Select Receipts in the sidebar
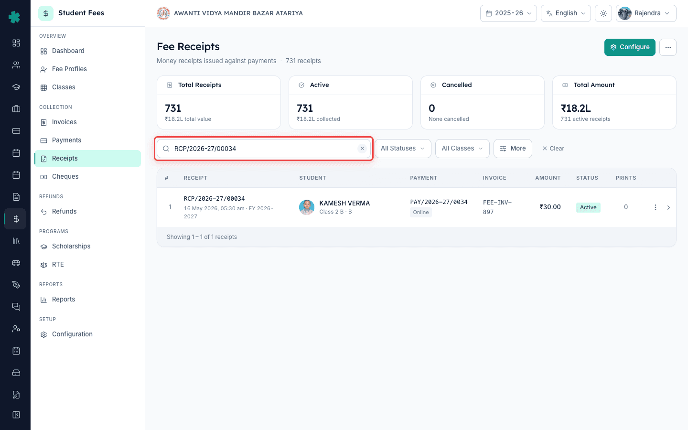688x430 pixels. click(x=88, y=159)
